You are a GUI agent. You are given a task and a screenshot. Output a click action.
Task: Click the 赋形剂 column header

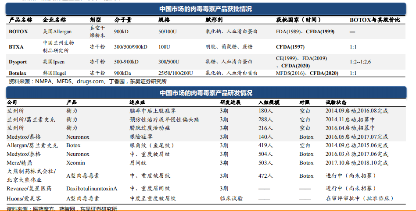click(x=214, y=20)
